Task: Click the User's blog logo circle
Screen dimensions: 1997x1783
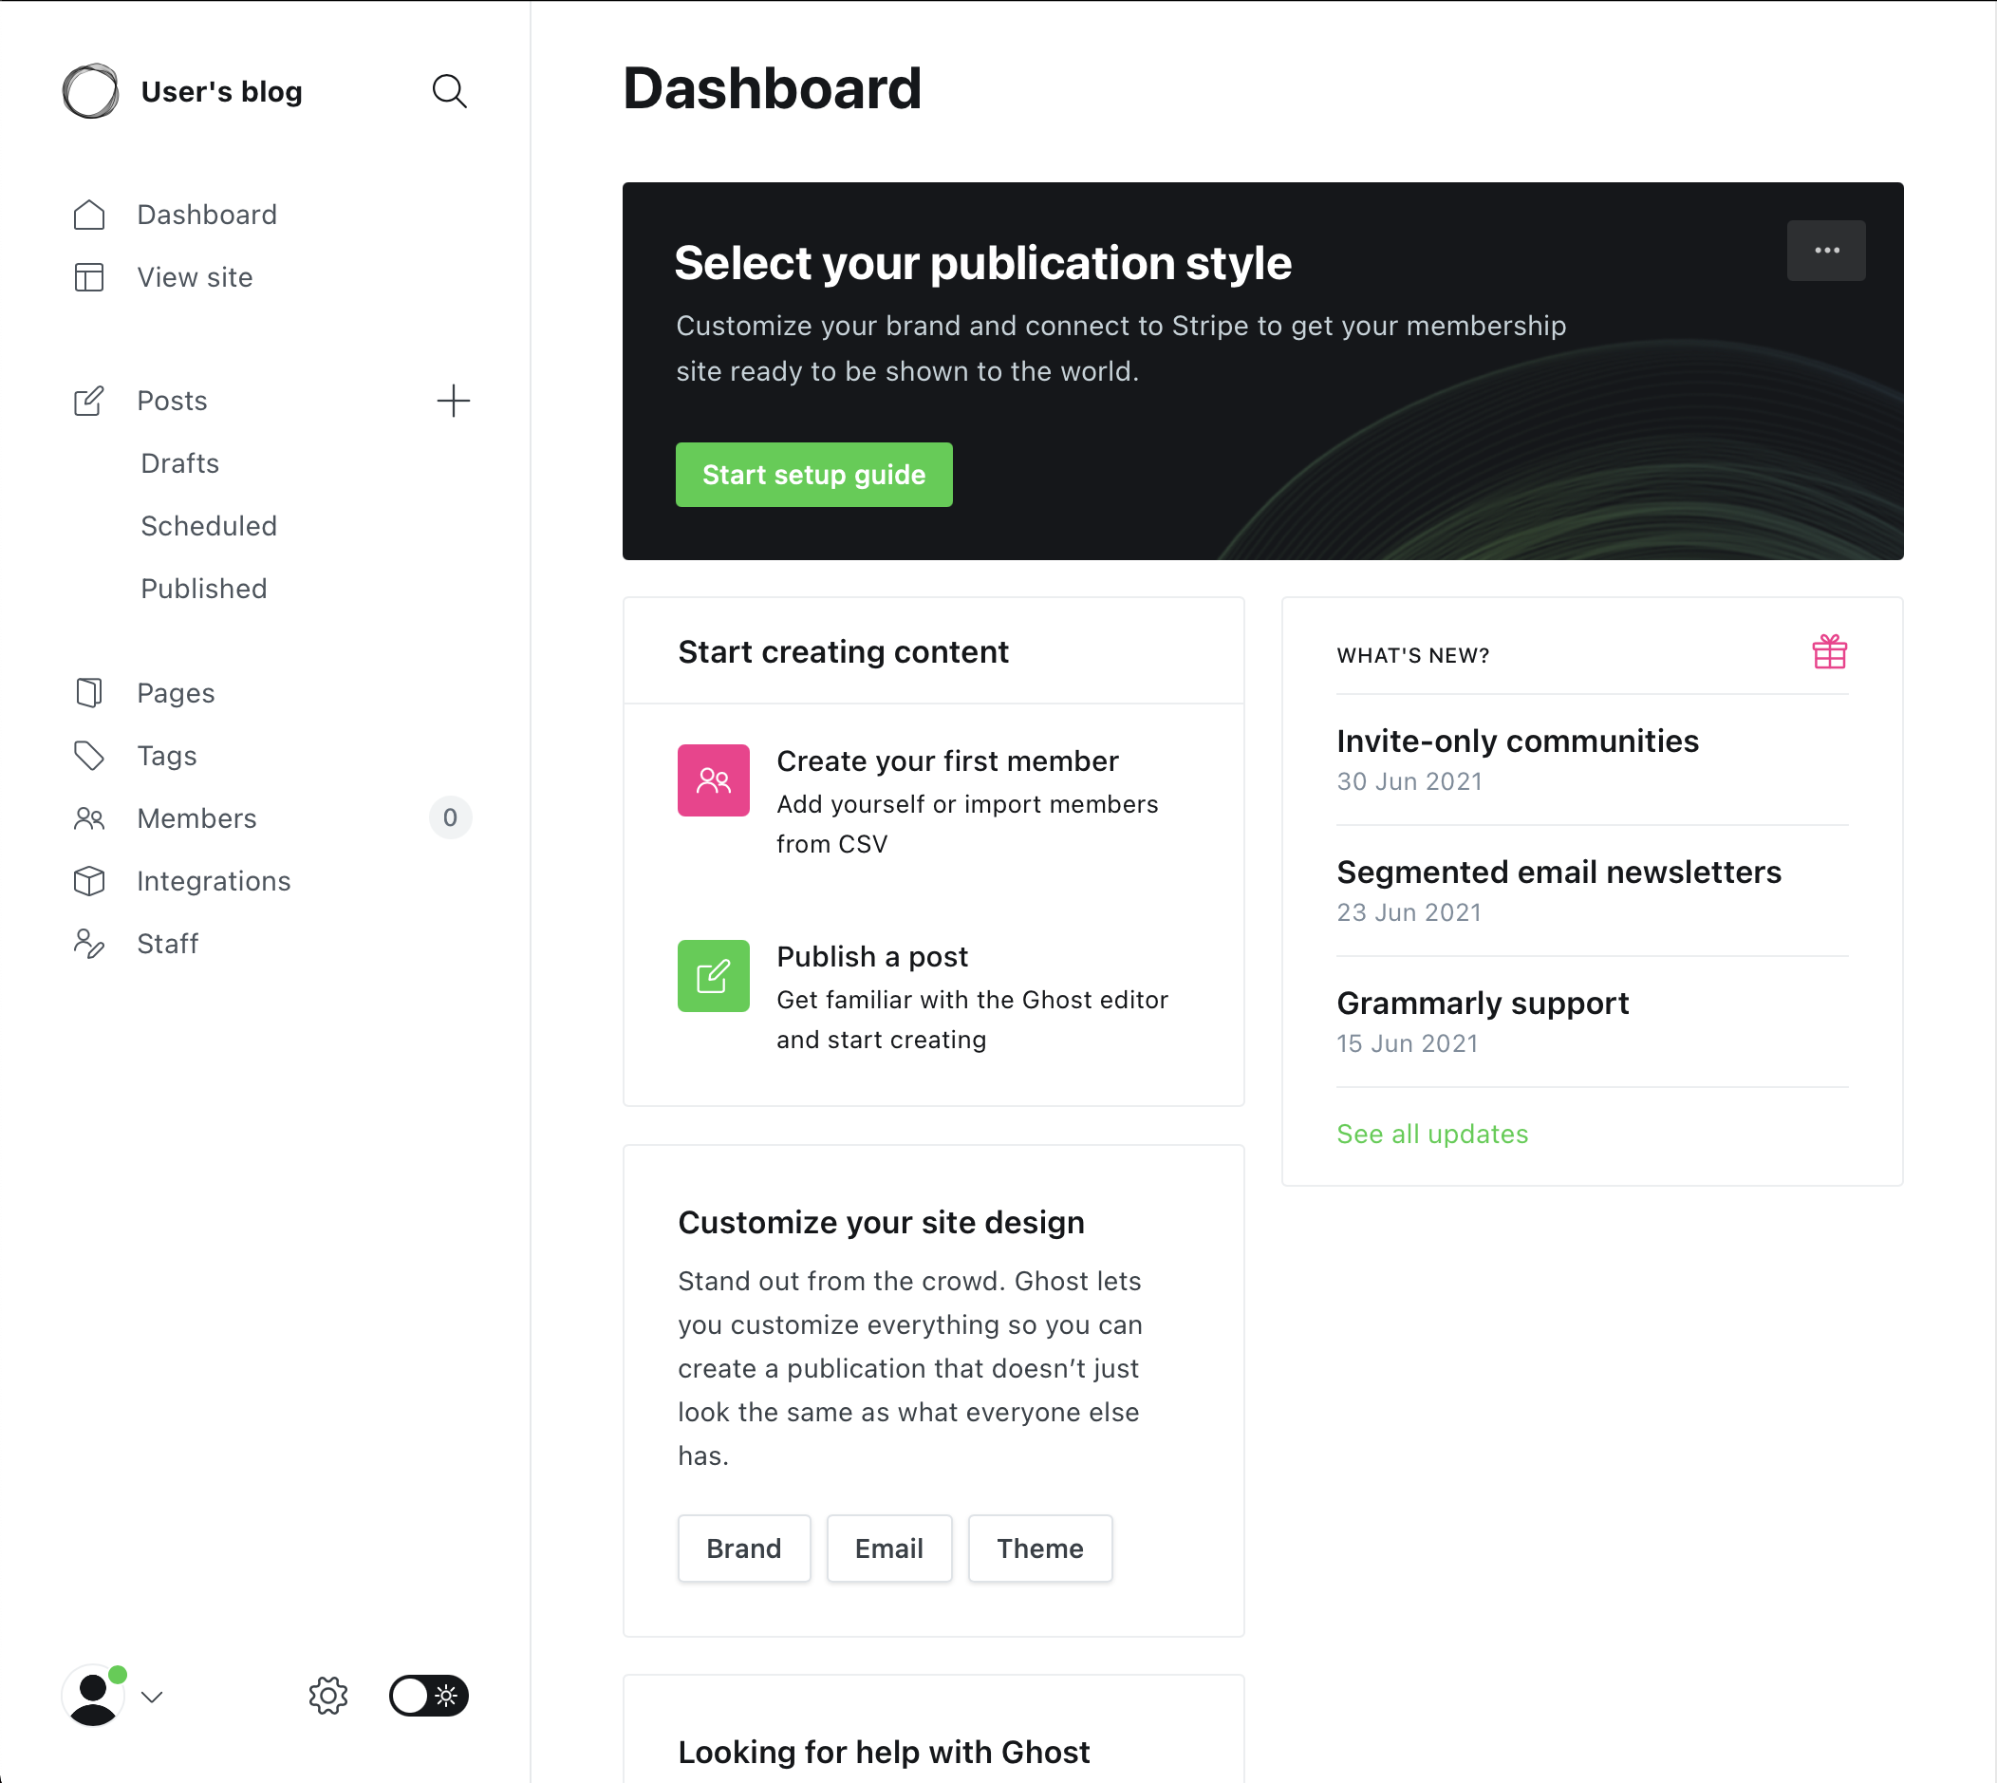Action: 91,91
